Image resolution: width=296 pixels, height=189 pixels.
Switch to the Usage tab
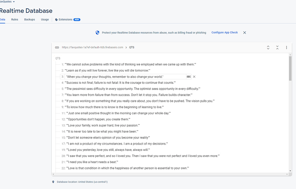pyautogui.click(x=45, y=19)
